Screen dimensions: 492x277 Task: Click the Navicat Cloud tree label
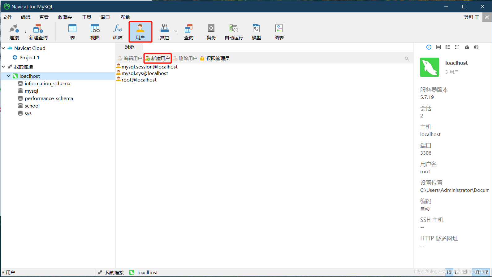pos(30,48)
